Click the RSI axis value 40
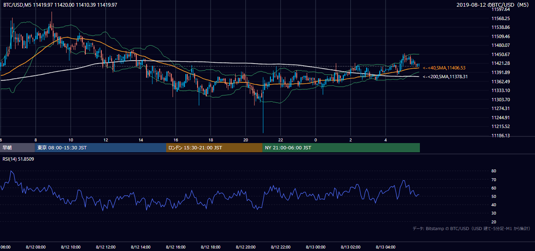Image resolution: width=535 pixels, height=251 pixels. 494,205
